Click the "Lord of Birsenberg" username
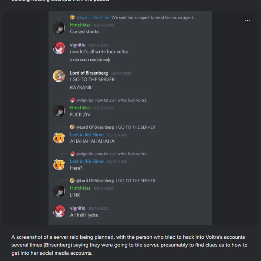The image size is (261, 261). click(89, 73)
